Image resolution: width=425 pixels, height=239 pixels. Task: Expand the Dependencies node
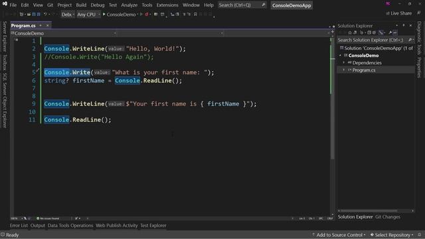pos(344,62)
